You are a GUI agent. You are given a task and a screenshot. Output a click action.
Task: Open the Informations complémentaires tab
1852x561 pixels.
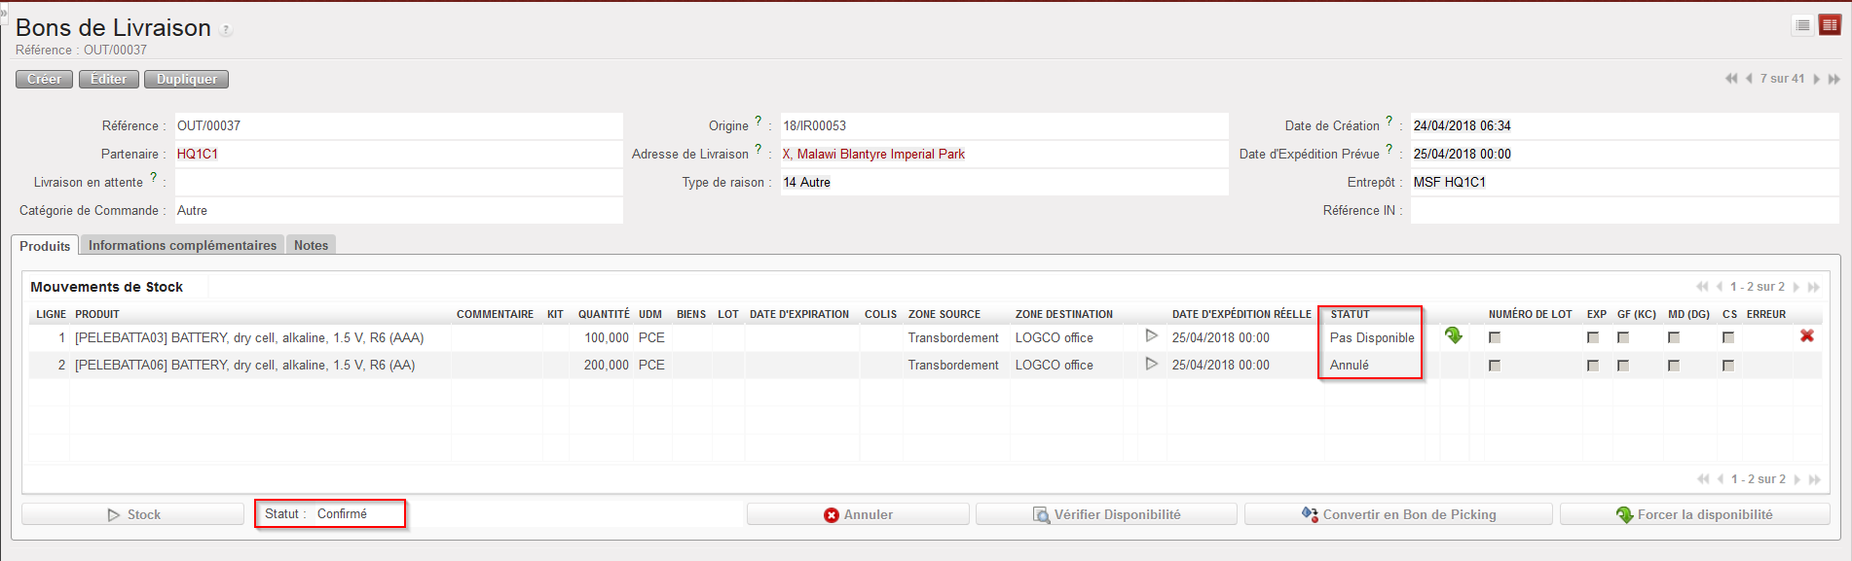point(182,245)
